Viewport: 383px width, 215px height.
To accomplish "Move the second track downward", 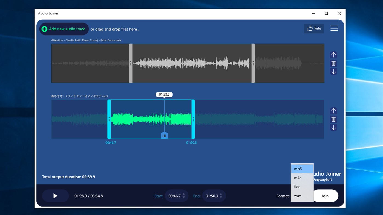I will pos(333,128).
